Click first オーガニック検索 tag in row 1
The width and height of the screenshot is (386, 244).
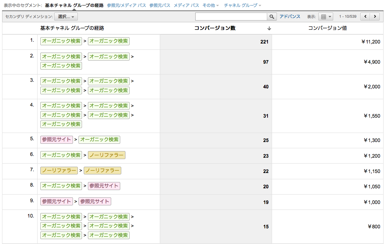[x=61, y=41]
